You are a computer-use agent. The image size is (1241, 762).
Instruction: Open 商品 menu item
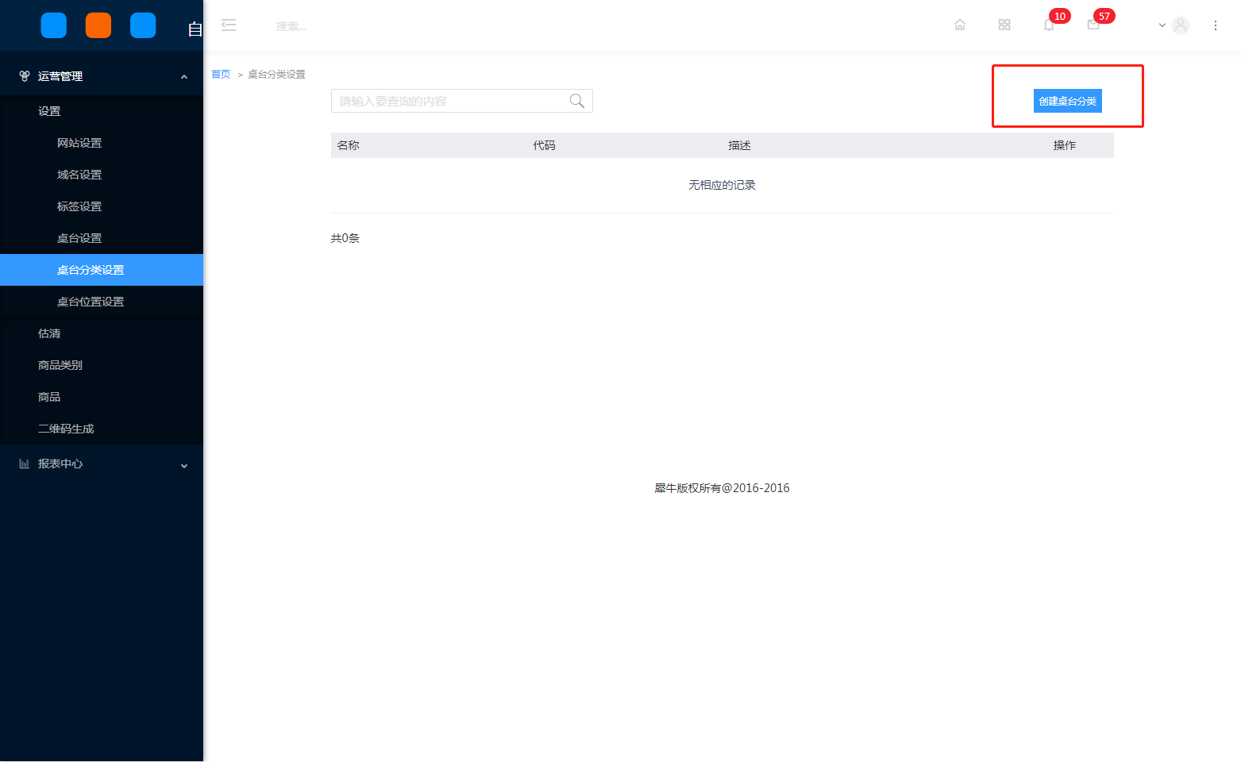tap(102, 397)
